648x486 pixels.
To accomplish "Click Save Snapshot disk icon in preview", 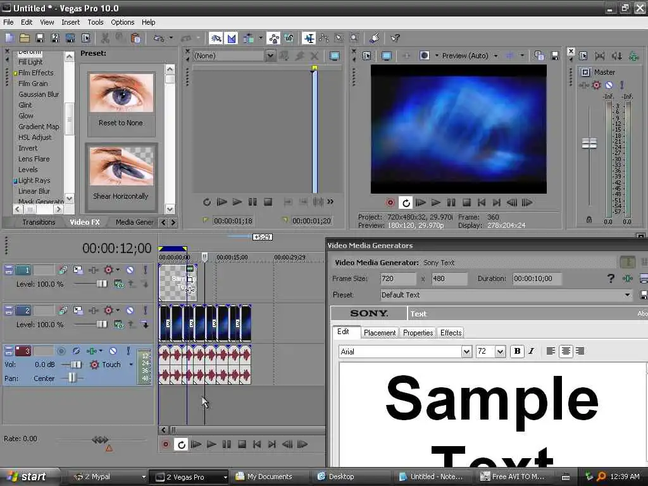I will click(x=554, y=56).
